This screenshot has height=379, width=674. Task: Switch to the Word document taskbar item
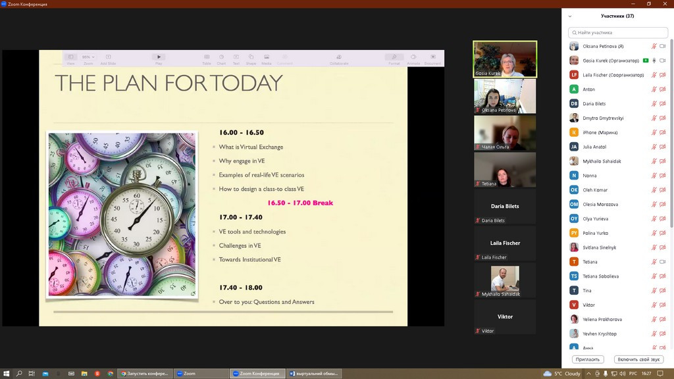click(313, 373)
